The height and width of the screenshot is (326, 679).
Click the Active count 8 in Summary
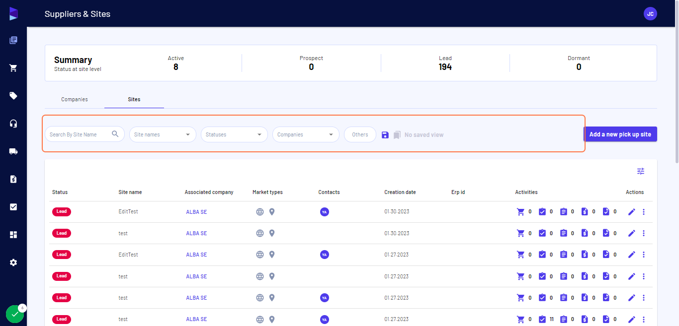coord(176,67)
